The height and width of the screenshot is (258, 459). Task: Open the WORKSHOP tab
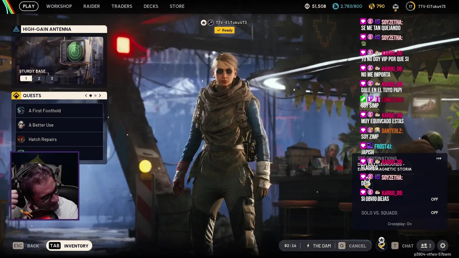59,6
